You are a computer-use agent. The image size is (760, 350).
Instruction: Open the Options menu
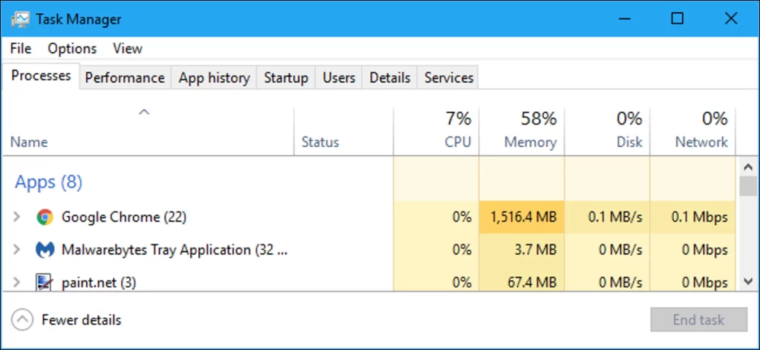(72, 48)
